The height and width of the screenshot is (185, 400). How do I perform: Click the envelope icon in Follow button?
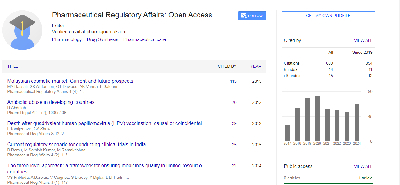[x=243, y=16]
